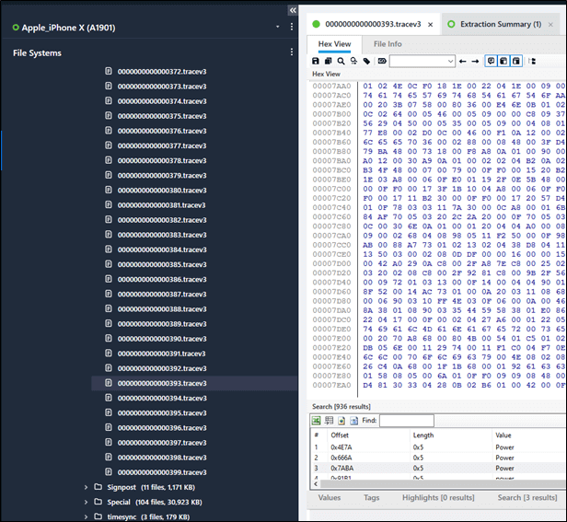
Task: Navigate forward with the right arrow
Action: pos(475,61)
